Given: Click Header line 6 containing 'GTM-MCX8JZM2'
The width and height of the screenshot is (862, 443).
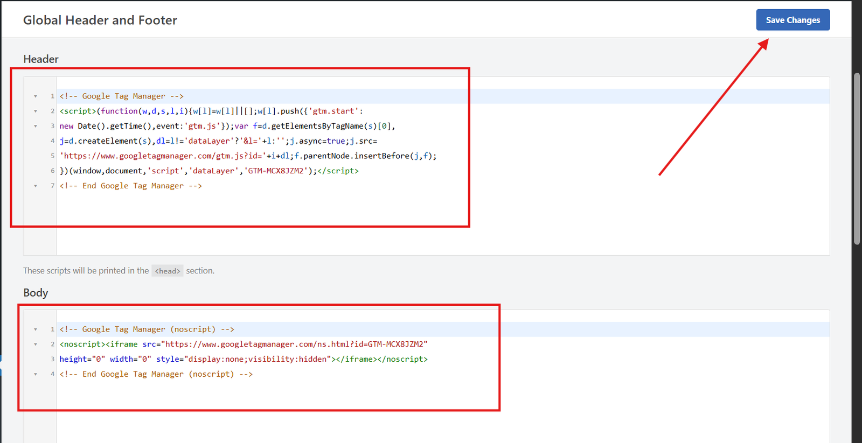Looking at the screenshot, I should pos(209,171).
